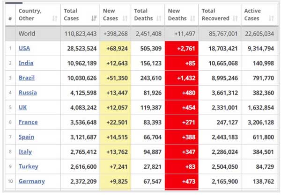This screenshot has height=195, width=281.
Task: Select the World row label
Action: [27, 34]
